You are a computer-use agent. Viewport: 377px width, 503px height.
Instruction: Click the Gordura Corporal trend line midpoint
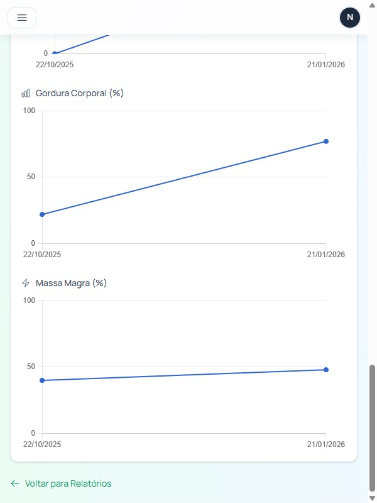click(x=184, y=178)
